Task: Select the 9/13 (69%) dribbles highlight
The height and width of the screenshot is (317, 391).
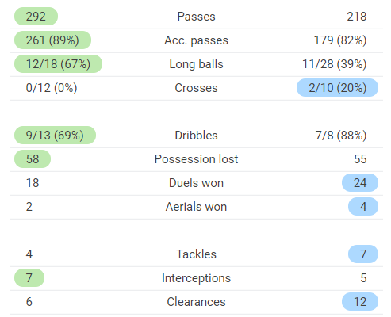Action: tap(55, 136)
